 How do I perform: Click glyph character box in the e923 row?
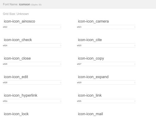135,27
